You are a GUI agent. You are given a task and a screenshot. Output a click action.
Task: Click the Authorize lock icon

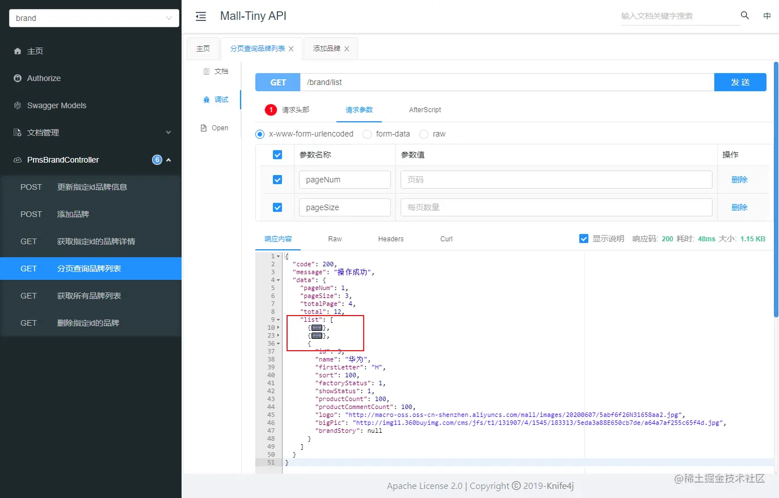(x=18, y=78)
